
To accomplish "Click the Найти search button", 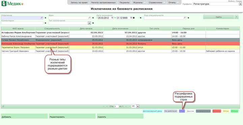I will coord(218,17).
